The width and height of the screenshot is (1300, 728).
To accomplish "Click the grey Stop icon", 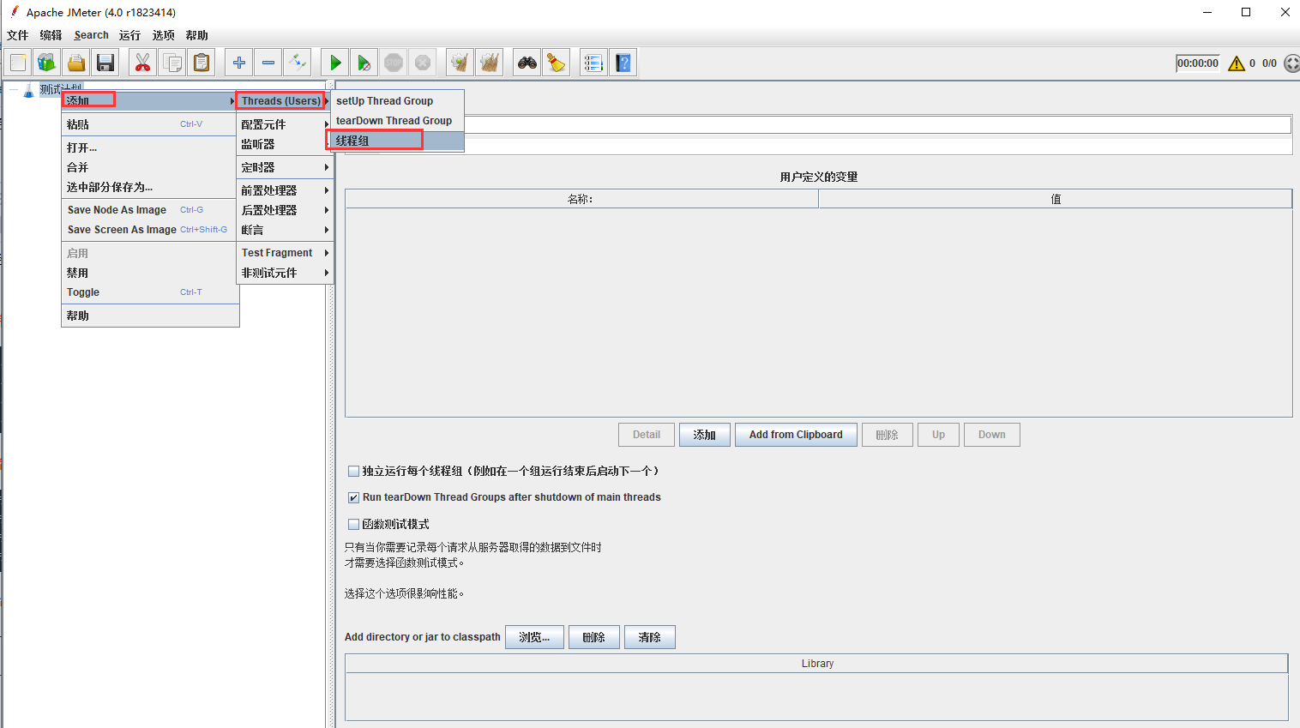I will 394,63.
